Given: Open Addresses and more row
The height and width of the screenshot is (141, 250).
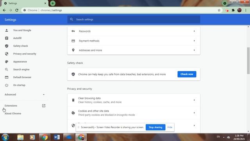Looking at the screenshot, I should click(134, 50).
